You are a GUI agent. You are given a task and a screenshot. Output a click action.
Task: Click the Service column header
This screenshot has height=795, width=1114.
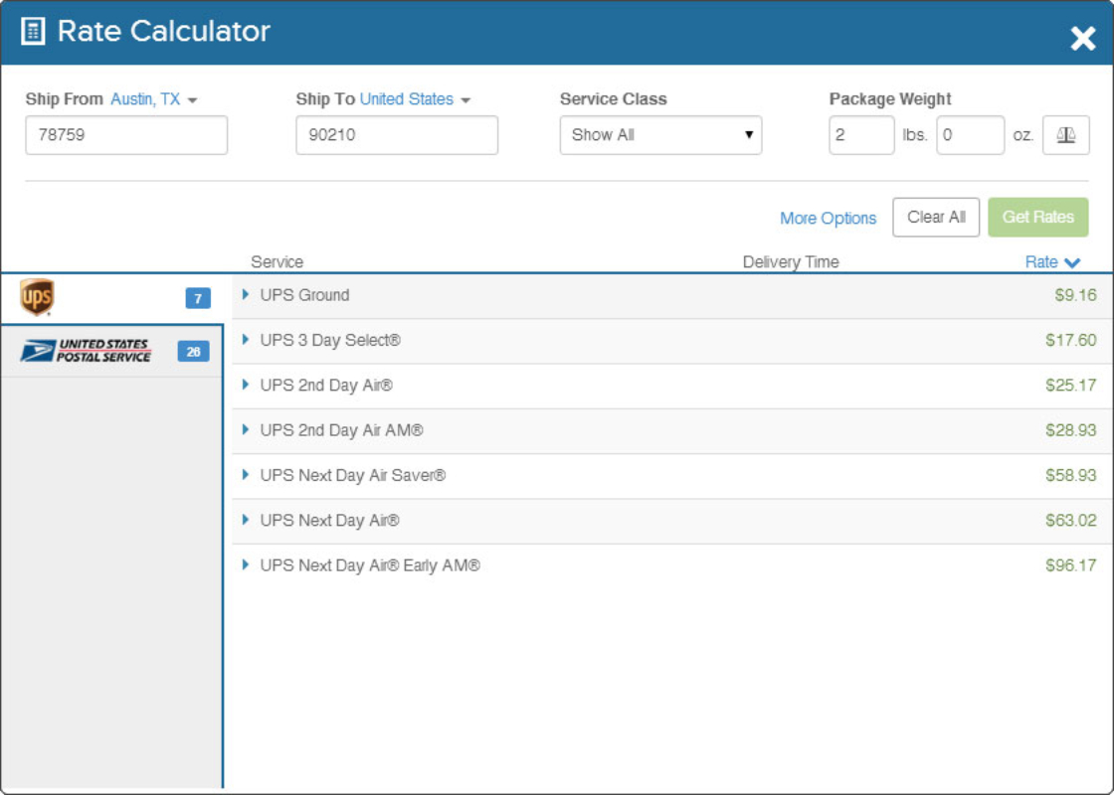[x=278, y=262]
